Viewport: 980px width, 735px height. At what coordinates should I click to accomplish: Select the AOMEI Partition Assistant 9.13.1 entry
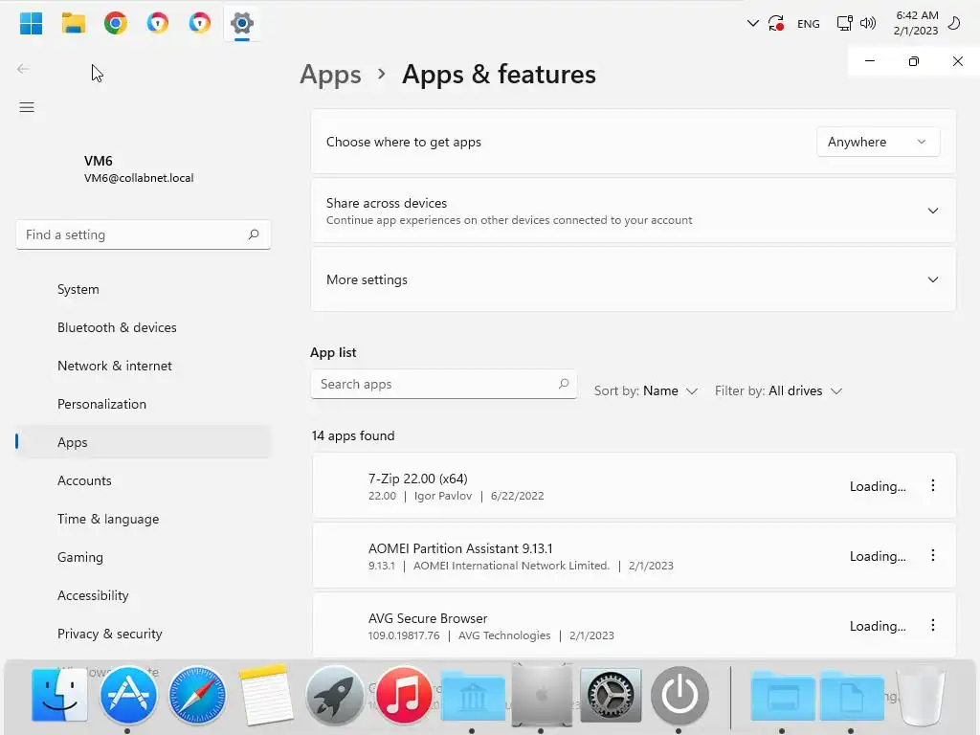coord(634,556)
